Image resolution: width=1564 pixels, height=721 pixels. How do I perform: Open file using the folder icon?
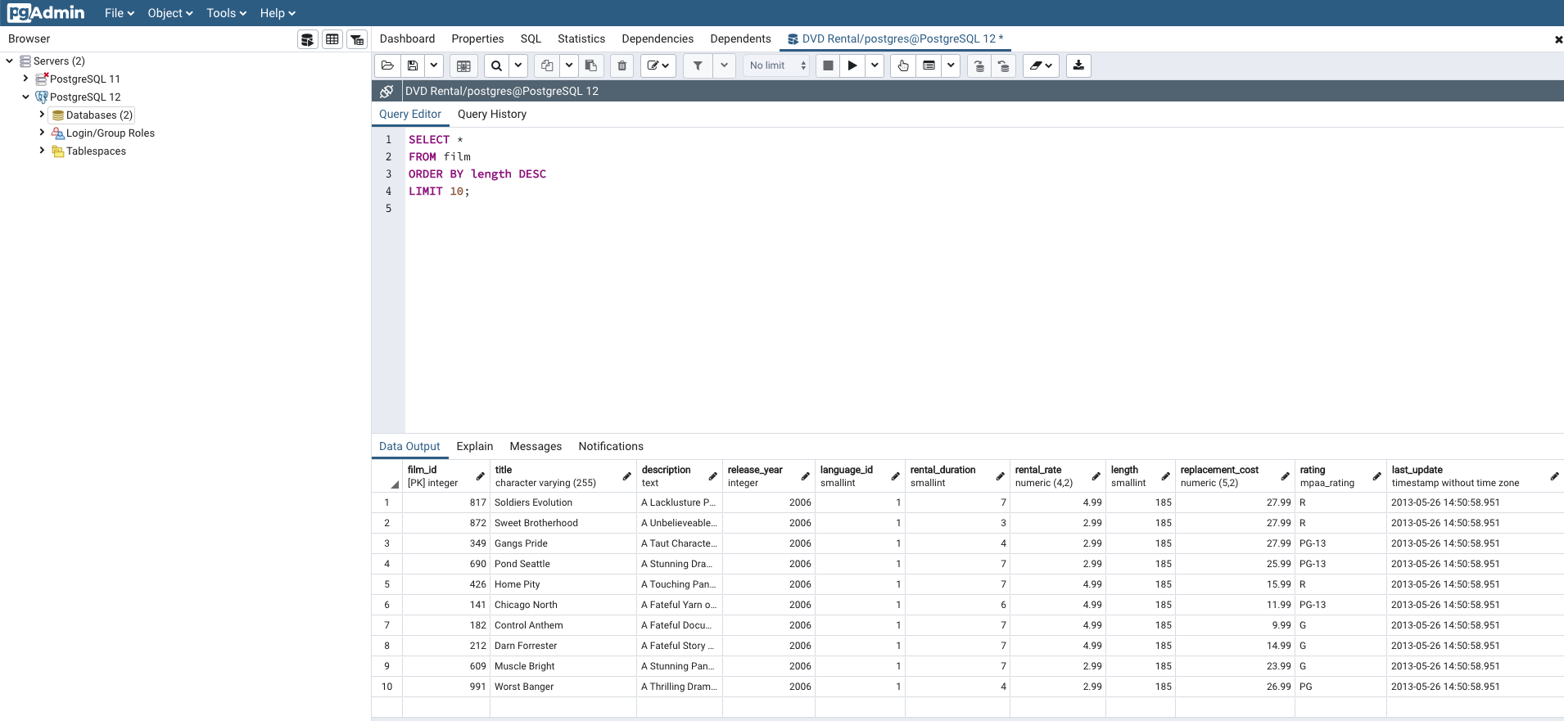pos(387,65)
